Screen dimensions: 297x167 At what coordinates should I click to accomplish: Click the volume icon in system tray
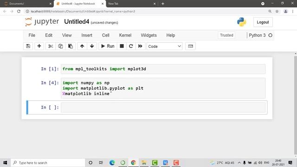pyautogui.click(x=260, y=163)
